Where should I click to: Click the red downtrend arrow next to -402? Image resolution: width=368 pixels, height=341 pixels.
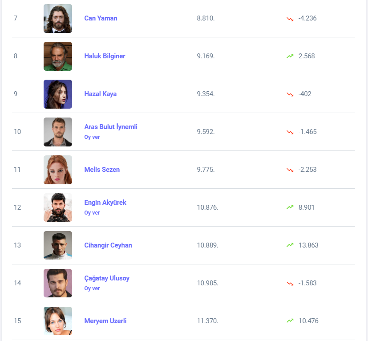point(290,94)
